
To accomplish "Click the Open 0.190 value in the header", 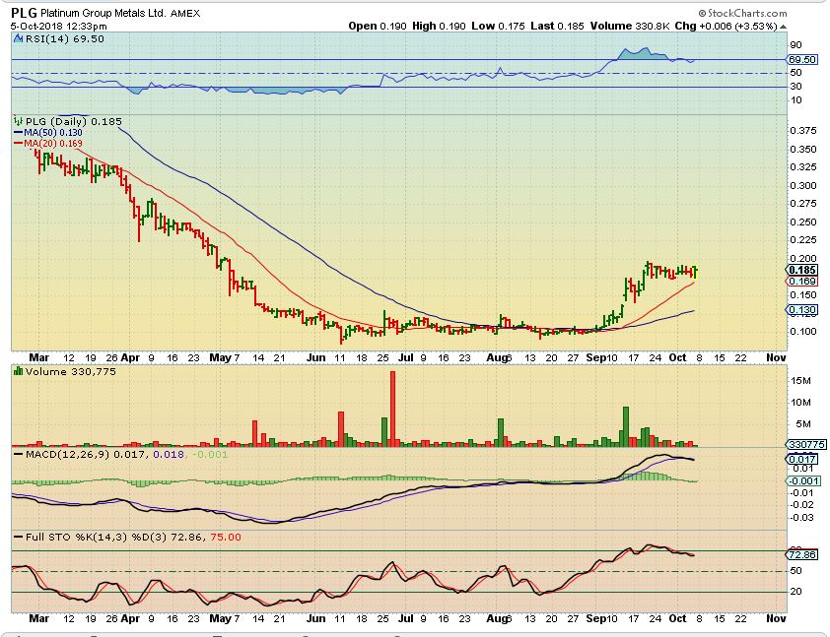I will [x=378, y=26].
